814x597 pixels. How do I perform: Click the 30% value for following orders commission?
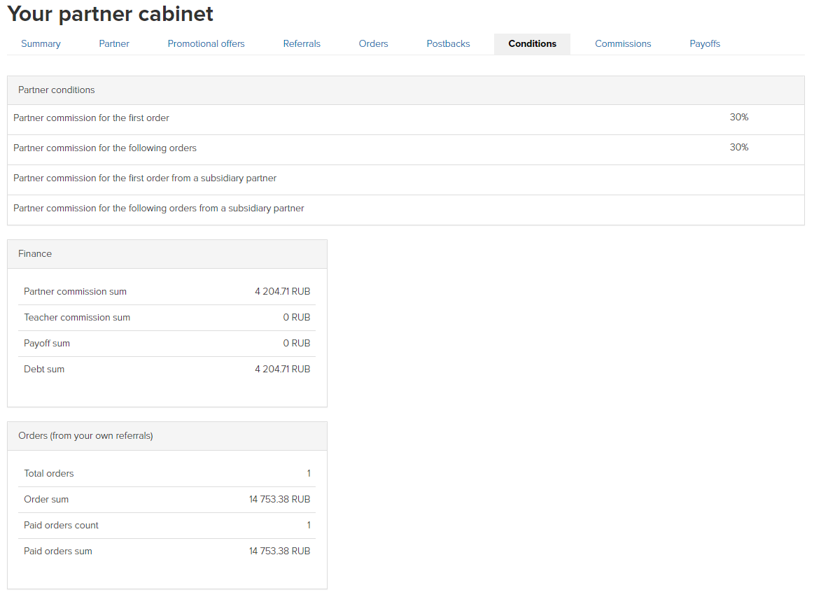(738, 148)
